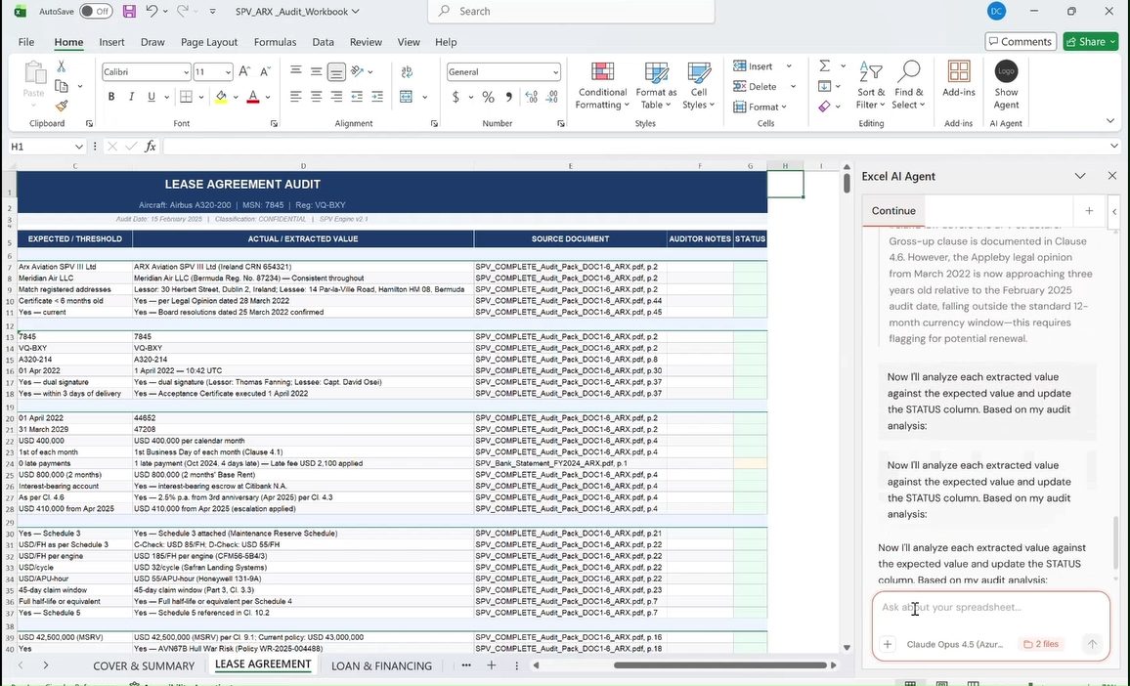Click the Clear eraser icon
The width and height of the screenshot is (1130, 686).
click(x=824, y=107)
